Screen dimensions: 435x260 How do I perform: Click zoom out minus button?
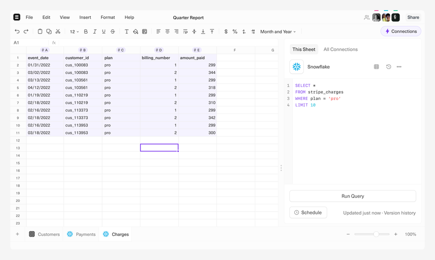[348, 234]
